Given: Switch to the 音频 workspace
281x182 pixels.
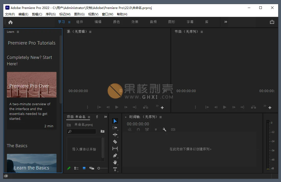Looking at the screenshot, I should pos(153,22).
